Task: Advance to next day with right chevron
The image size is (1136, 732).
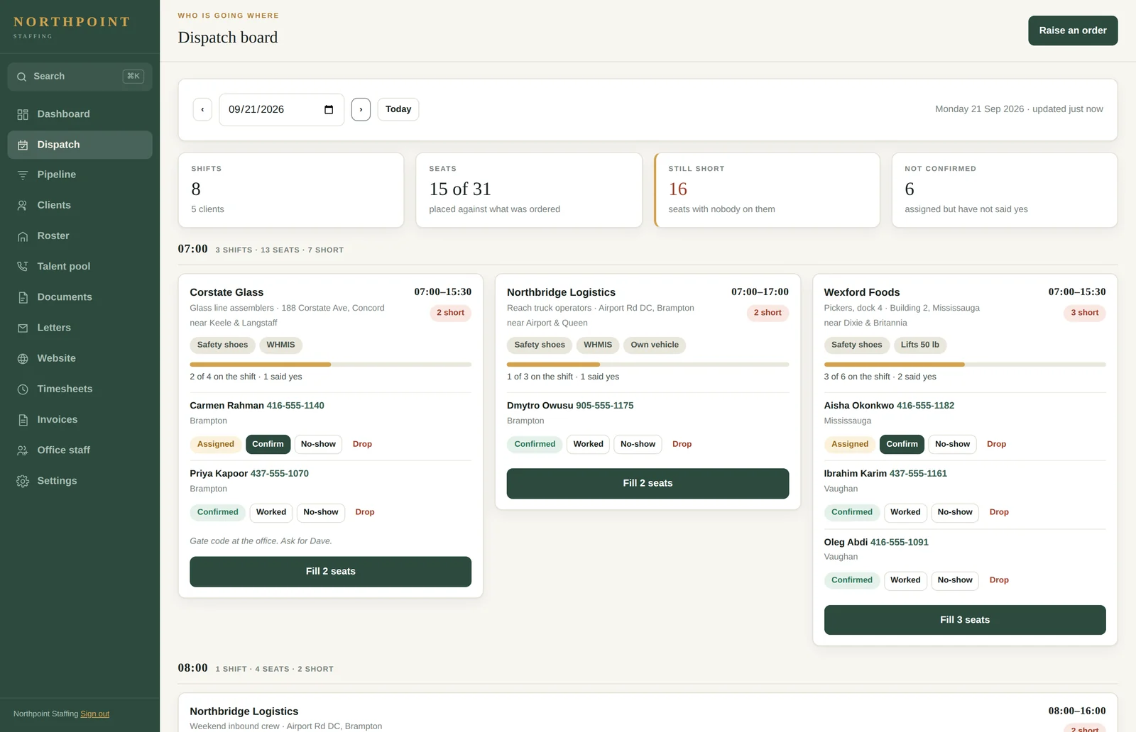Action: point(361,109)
